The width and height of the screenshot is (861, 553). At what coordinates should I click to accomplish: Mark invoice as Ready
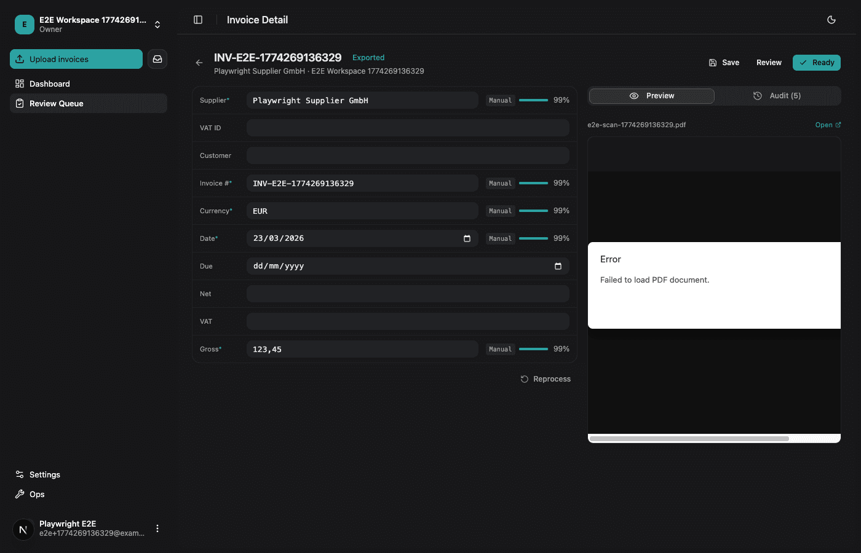tap(816, 63)
